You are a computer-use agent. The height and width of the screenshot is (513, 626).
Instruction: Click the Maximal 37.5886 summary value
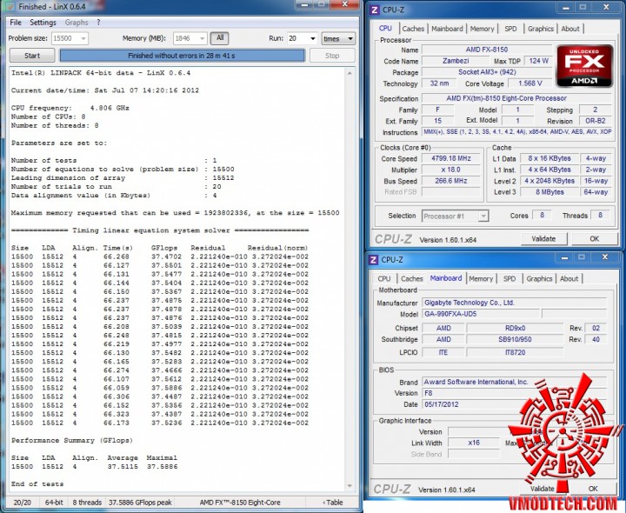click(162, 466)
